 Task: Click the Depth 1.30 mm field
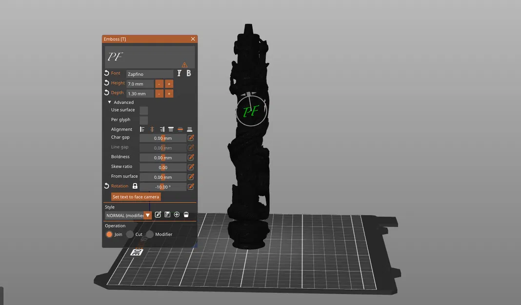(x=140, y=94)
